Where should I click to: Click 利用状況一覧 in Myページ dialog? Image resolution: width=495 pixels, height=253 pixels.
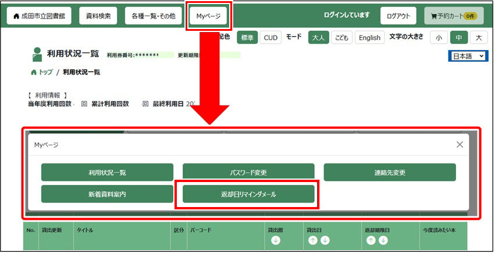pyautogui.click(x=108, y=172)
